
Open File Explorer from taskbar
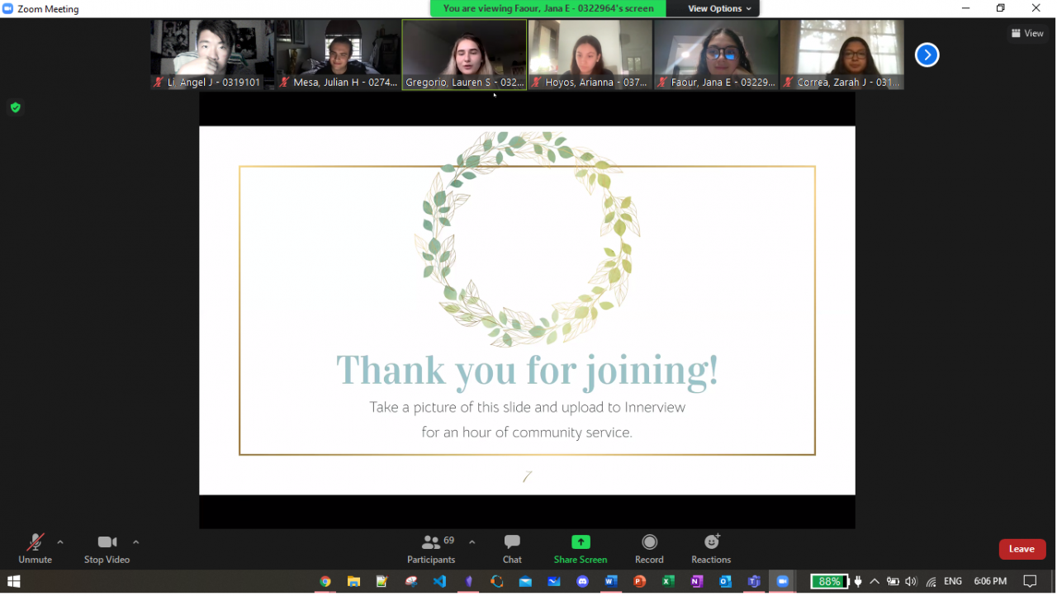tap(353, 582)
